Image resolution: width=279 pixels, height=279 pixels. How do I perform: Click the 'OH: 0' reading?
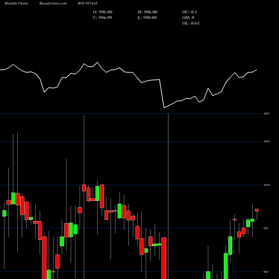point(188,17)
